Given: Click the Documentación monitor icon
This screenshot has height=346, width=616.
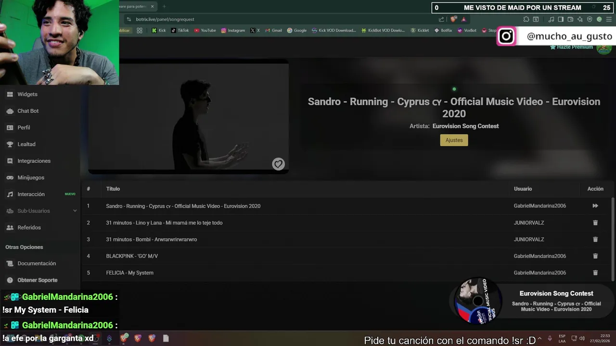Looking at the screenshot, I should coord(10,263).
